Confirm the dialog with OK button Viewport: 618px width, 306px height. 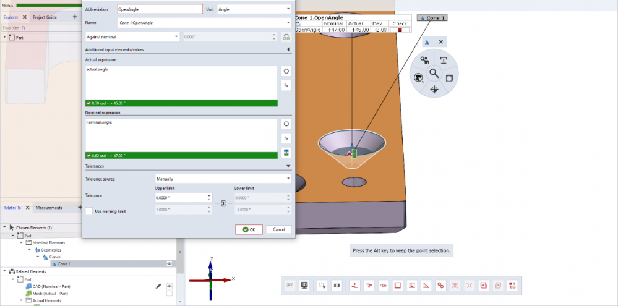249,229
